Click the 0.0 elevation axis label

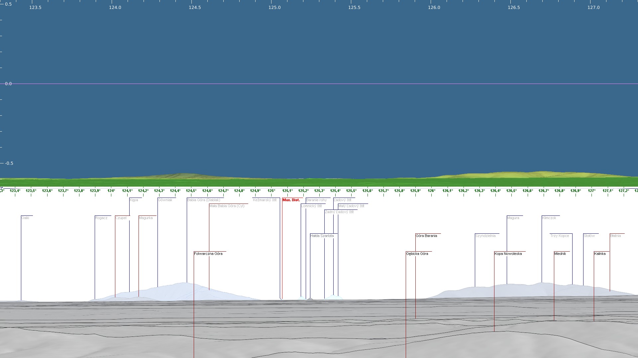tap(8, 84)
